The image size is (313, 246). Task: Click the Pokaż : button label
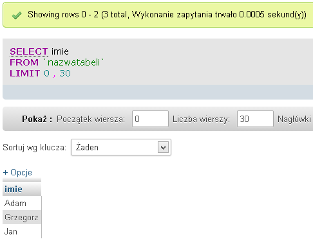pos(37,119)
